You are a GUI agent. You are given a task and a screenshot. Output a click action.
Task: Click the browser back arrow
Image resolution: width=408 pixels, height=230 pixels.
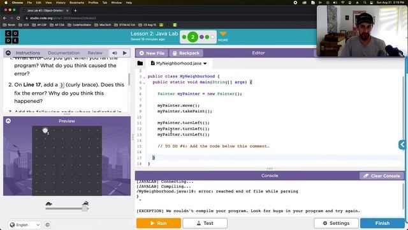point(4,18)
